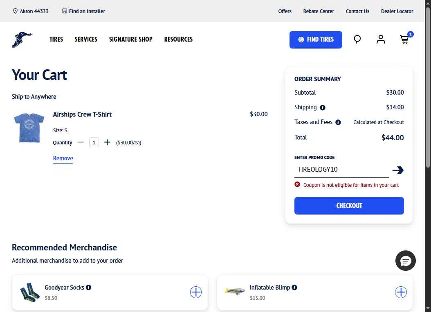Decrease T-Shirt quantity with minus

pos(81,142)
